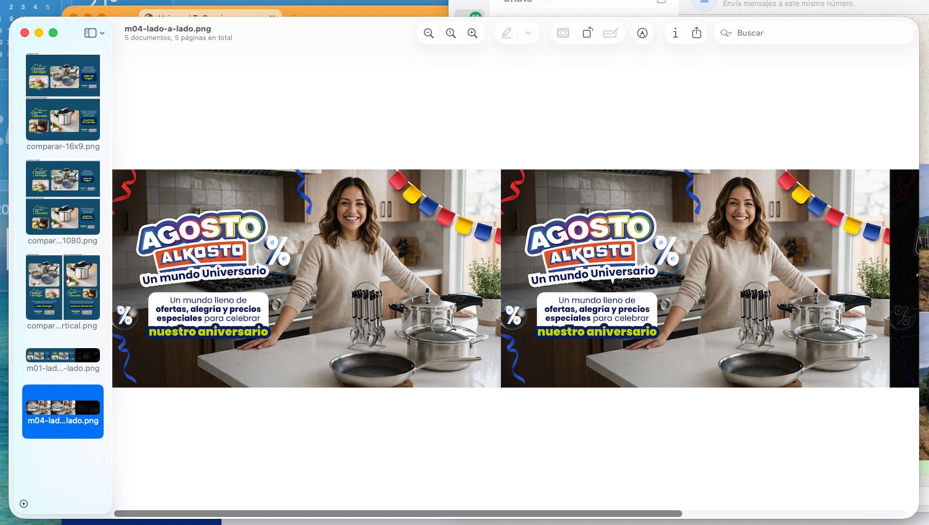
Task: Toggle the sidebar view button in Preview
Action: pyautogui.click(x=90, y=33)
